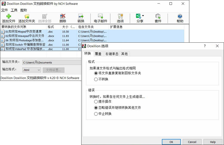Open the 文件 menu
The image size is (224, 145).
tap(4, 10)
